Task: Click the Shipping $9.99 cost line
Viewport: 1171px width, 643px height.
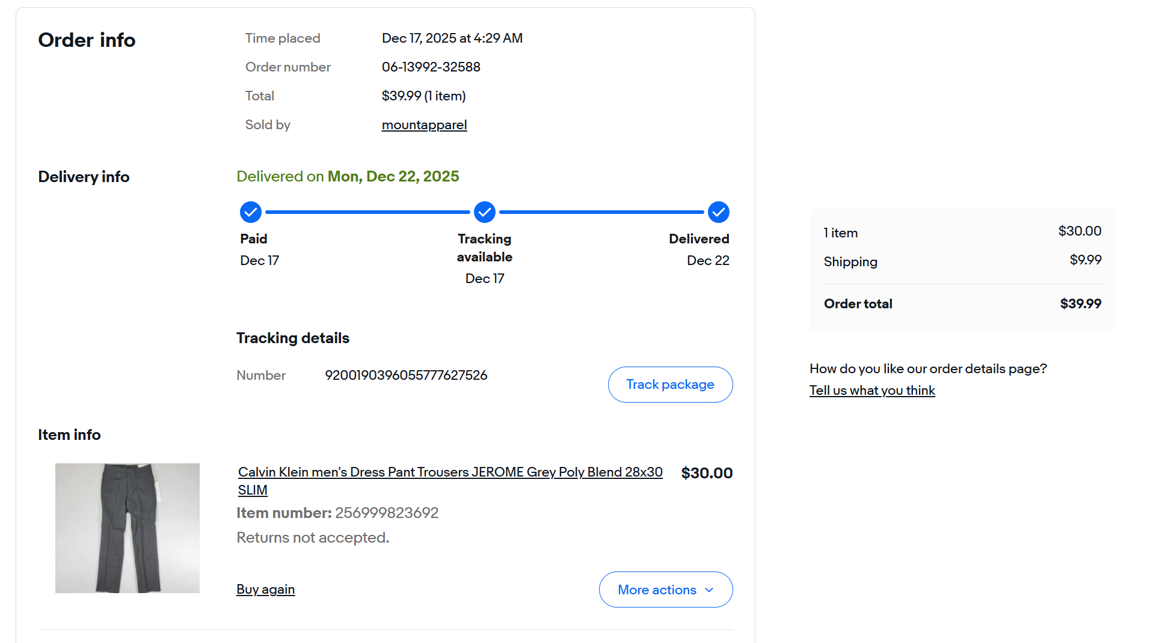Action: pyautogui.click(x=962, y=261)
